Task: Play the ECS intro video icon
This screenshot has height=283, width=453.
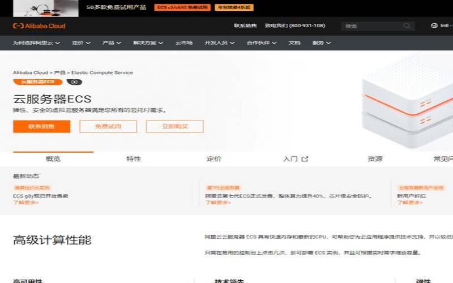Action: [74, 82]
